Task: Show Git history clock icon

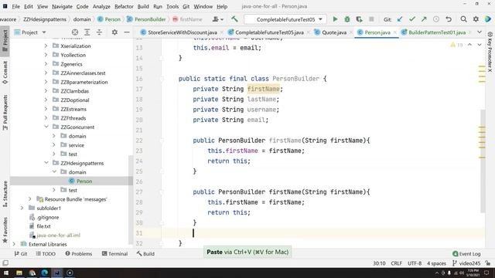Action: tap(436, 19)
